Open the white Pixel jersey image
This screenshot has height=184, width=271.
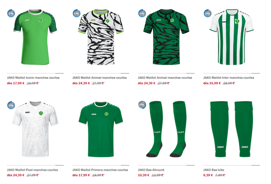coord(35,129)
